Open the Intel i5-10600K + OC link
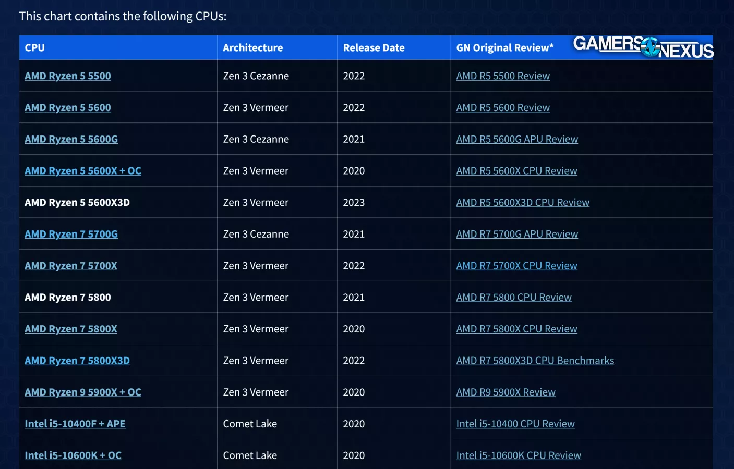The height and width of the screenshot is (469, 734). point(73,455)
